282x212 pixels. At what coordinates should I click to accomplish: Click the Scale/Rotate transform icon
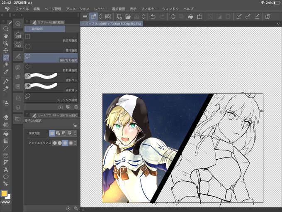pyautogui.click(x=199, y=17)
